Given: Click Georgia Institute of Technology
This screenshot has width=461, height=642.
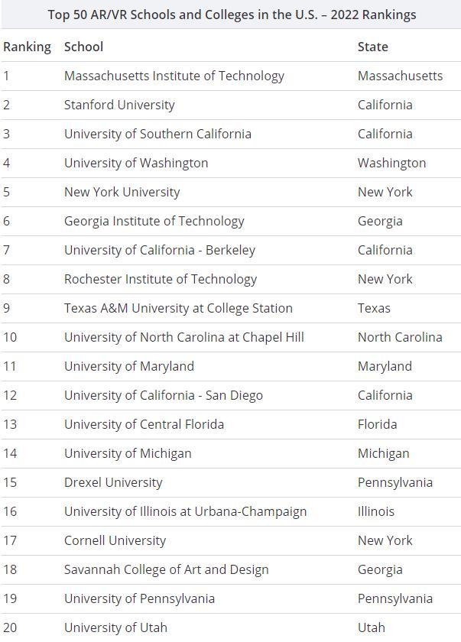Looking at the screenshot, I should click(154, 221).
